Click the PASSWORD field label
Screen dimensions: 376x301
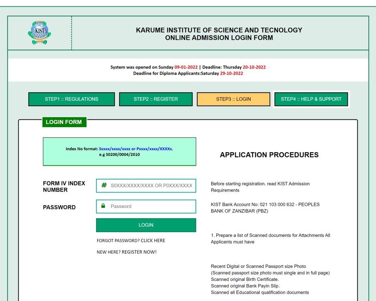coord(59,207)
